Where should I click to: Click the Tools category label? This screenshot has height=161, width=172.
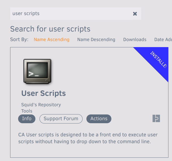[x=27, y=111]
